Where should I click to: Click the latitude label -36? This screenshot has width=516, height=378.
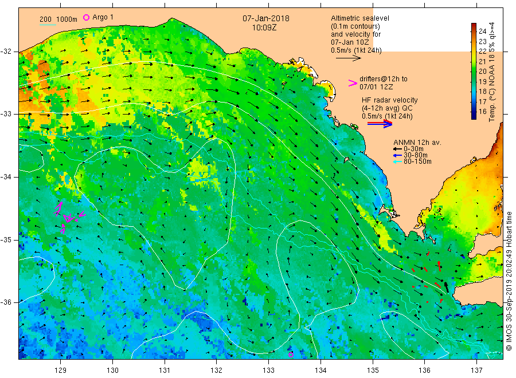[6, 302]
